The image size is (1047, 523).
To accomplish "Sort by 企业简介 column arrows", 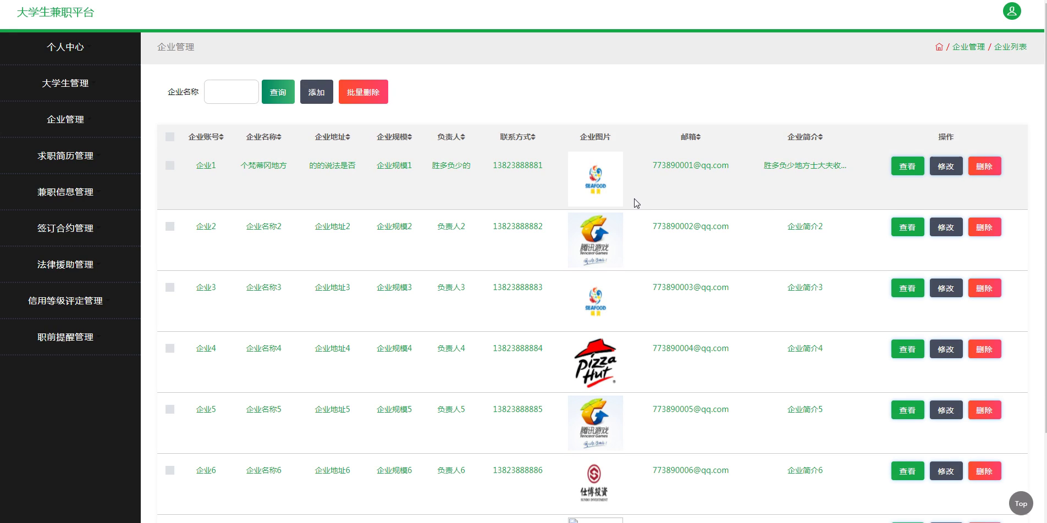I will click(x=820, y=137).
